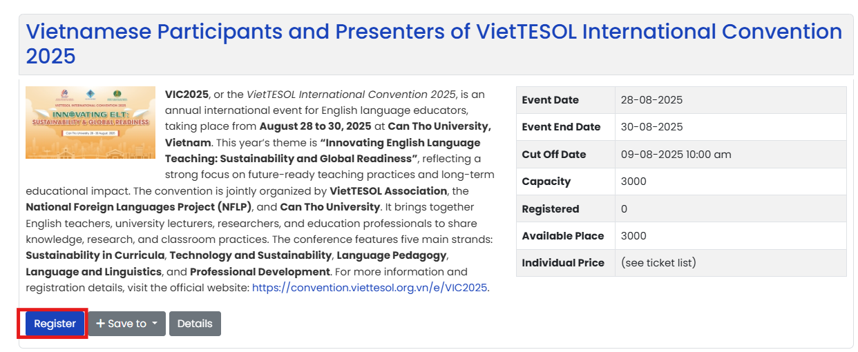
Task: Click the Available Place label
Action: click(563, 236)
